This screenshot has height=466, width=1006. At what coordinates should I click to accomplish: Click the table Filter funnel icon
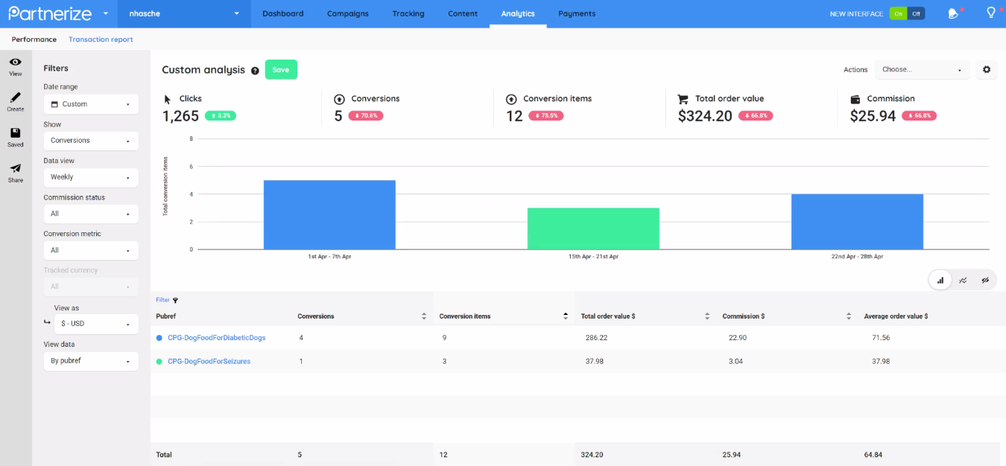[176, 300]
